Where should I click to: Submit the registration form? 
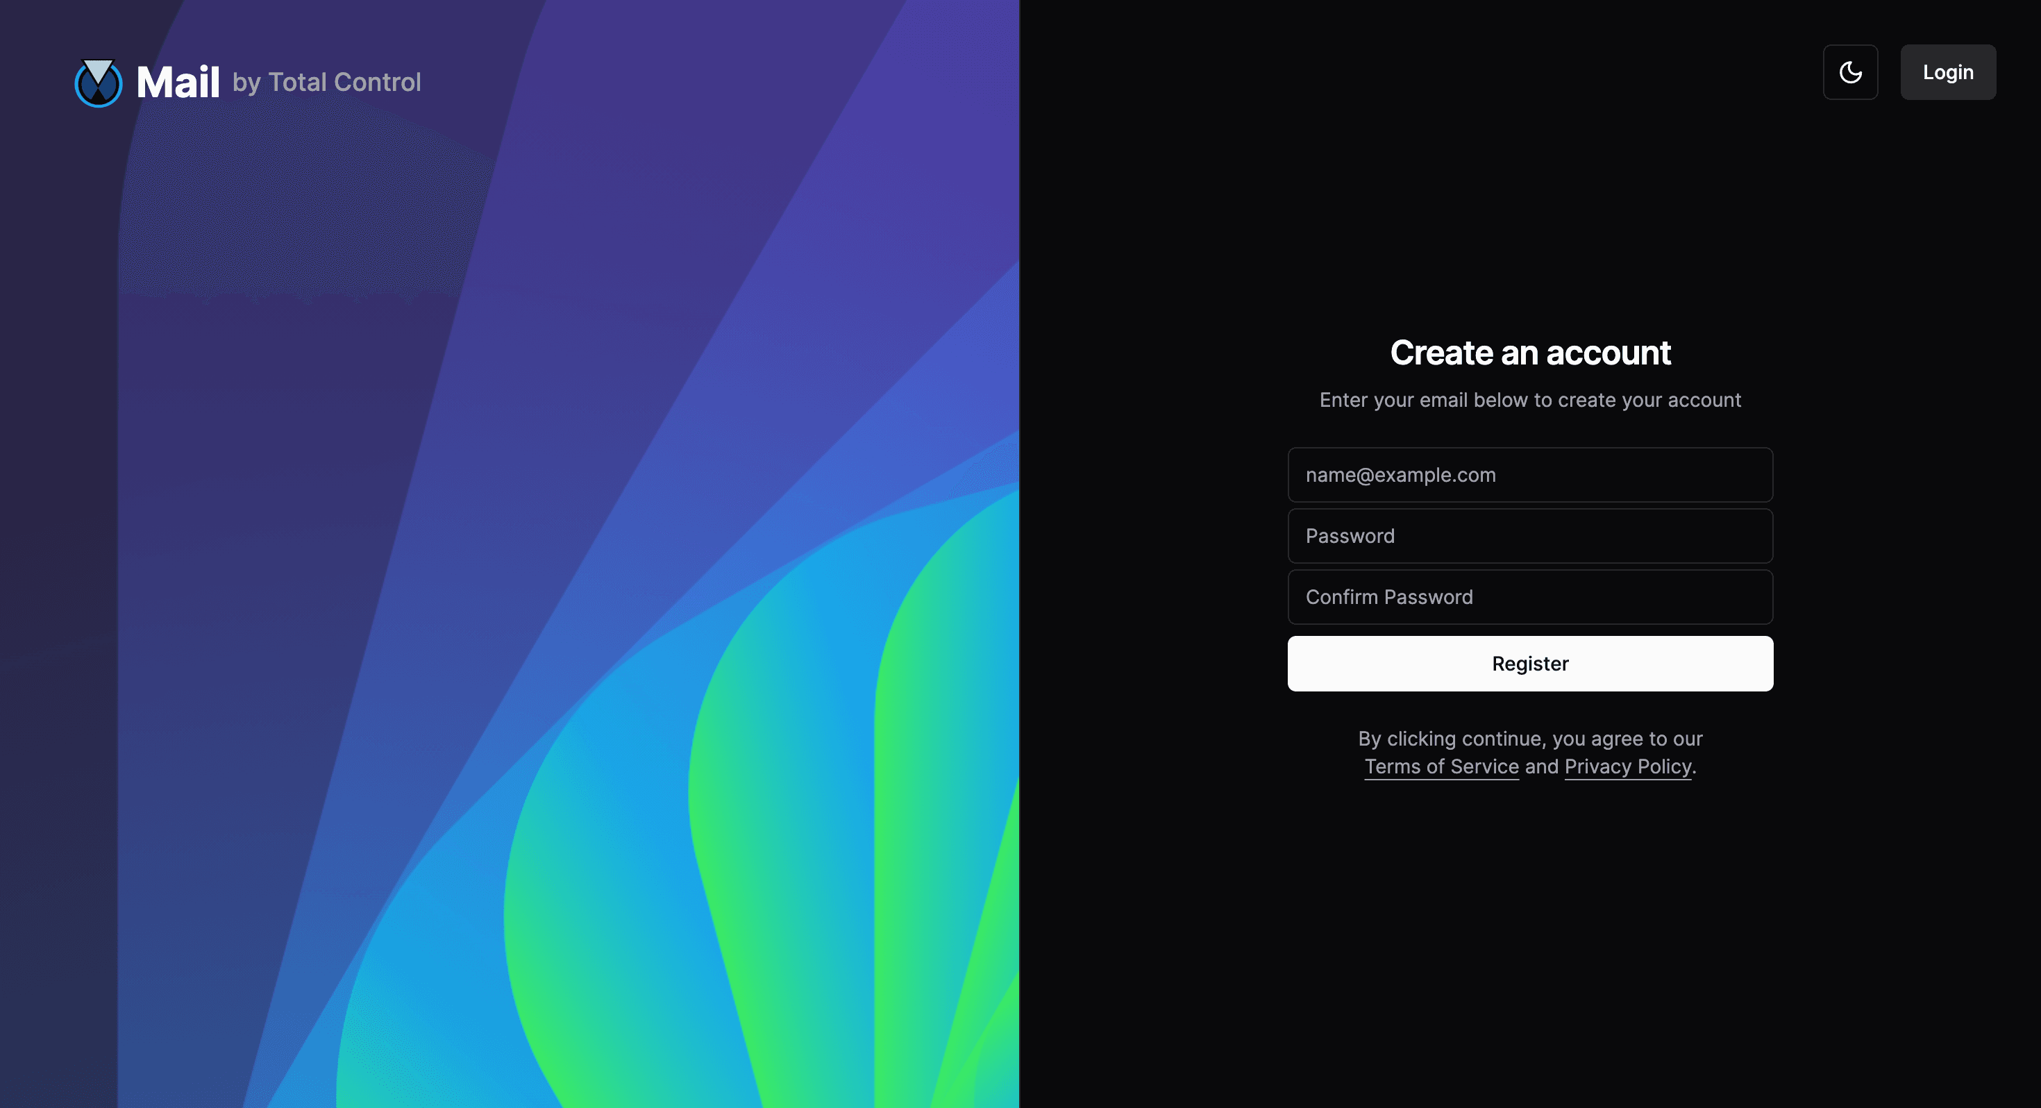click(x=1529, y=664)
